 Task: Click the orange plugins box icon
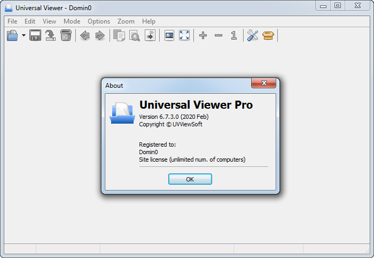click(268, 35)
